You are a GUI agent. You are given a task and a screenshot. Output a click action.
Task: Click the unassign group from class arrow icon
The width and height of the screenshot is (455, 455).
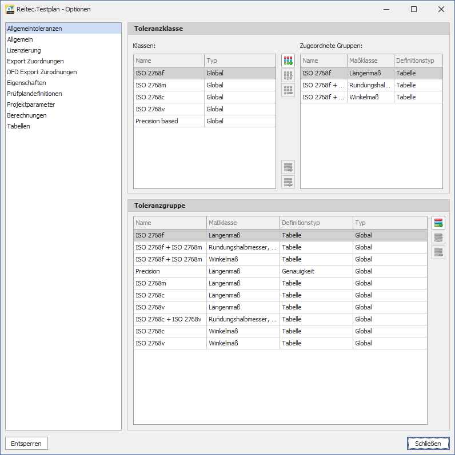[288, 182]
